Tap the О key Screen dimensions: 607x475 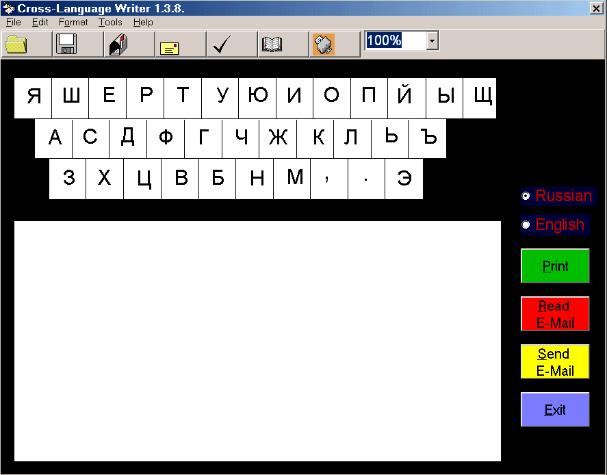(x=332, y=98)
